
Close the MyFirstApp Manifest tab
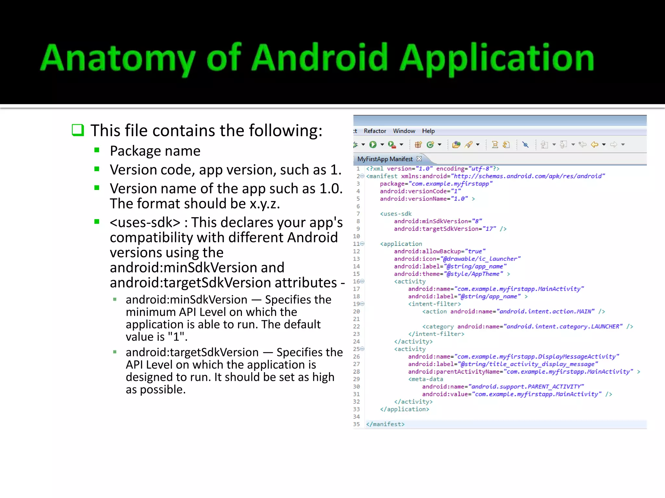[419, 159]
